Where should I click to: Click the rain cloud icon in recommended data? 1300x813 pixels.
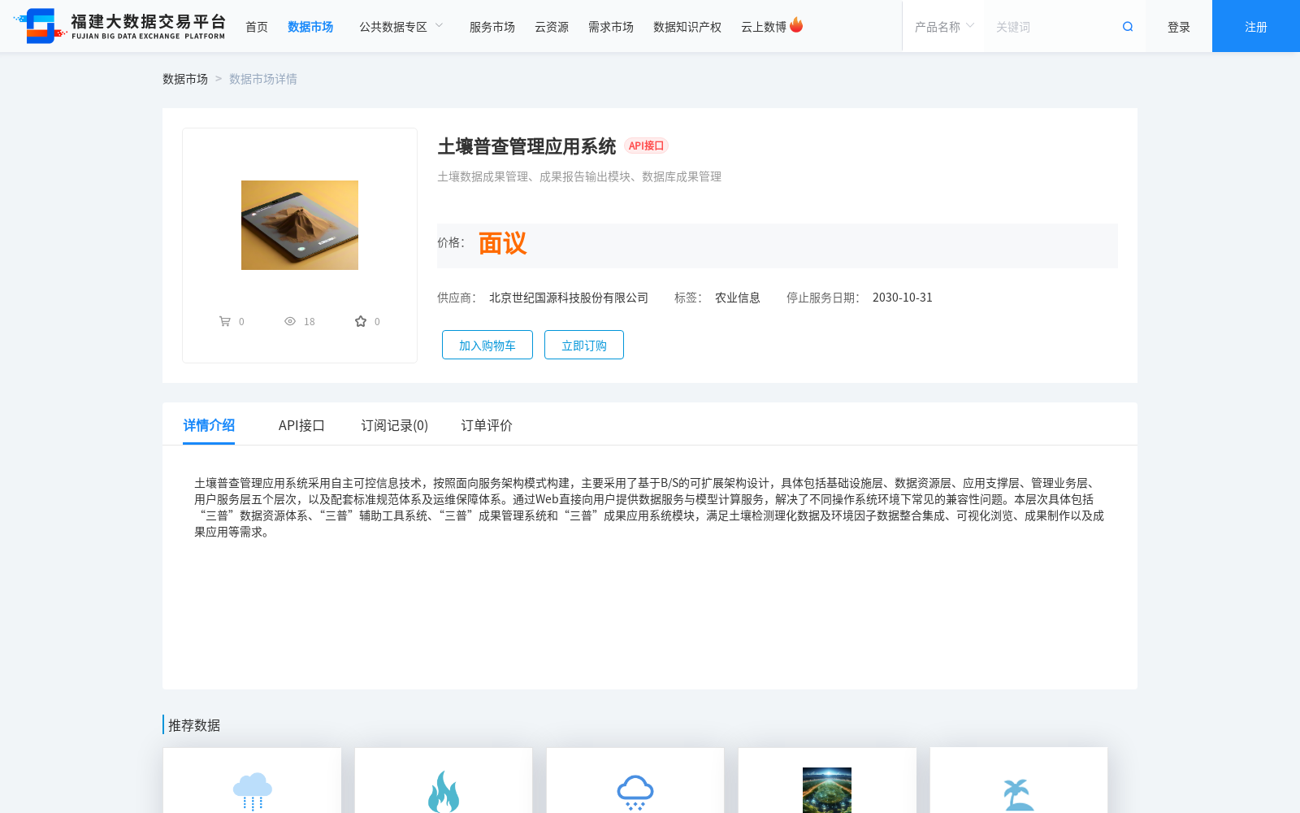tap(252, 790)
